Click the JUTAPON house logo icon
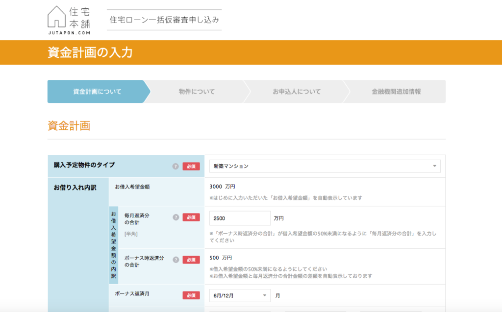The height and width of the screenshot is (312, 502). [x=58, y=17]
